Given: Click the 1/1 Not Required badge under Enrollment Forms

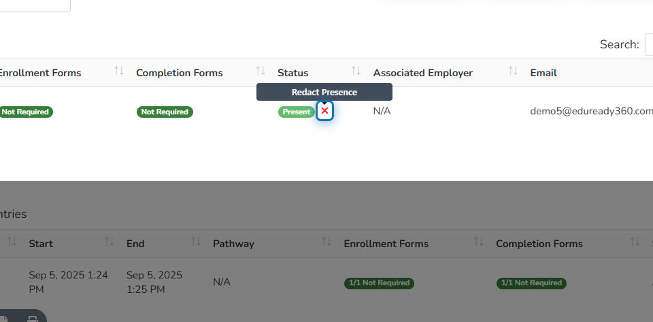Looking at the screenshot, I should [x=379, y=283].
